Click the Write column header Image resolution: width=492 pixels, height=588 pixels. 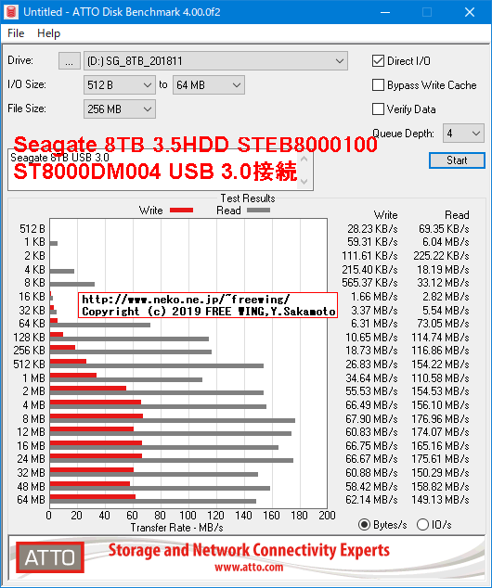click(x=385, y=215)
